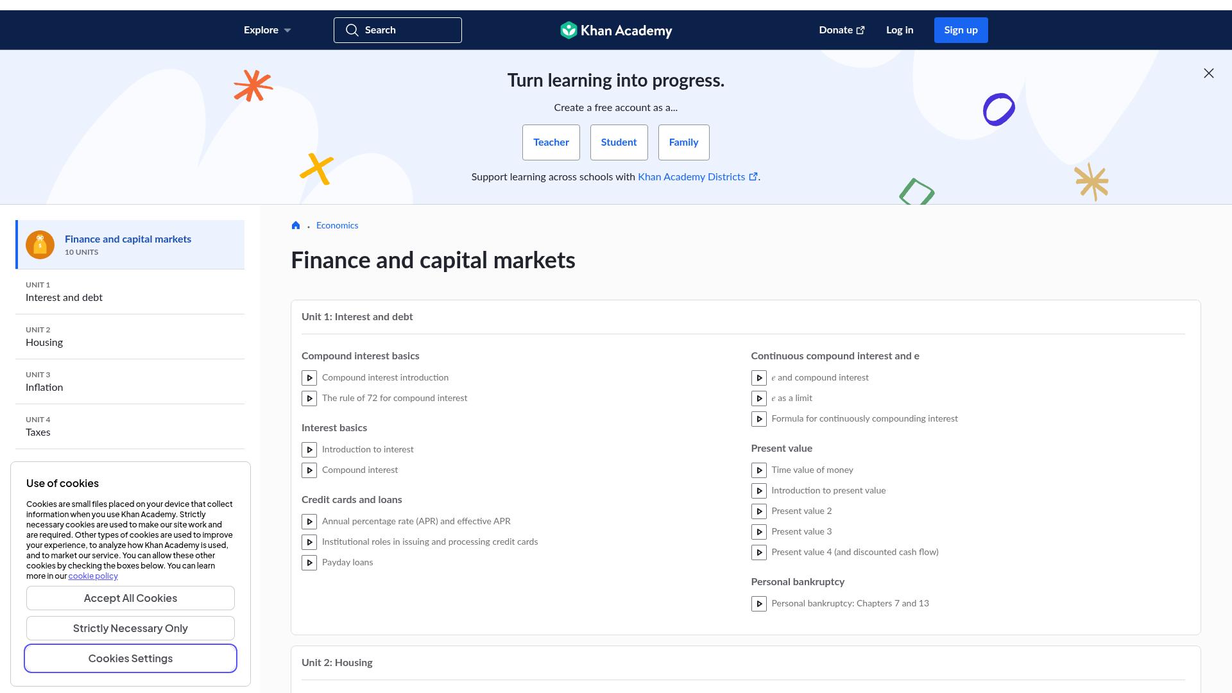Image resolution: width=1232 pixels, height=693 pixels.
Task: Open the cookie policy link
Action: coord(93,576)
